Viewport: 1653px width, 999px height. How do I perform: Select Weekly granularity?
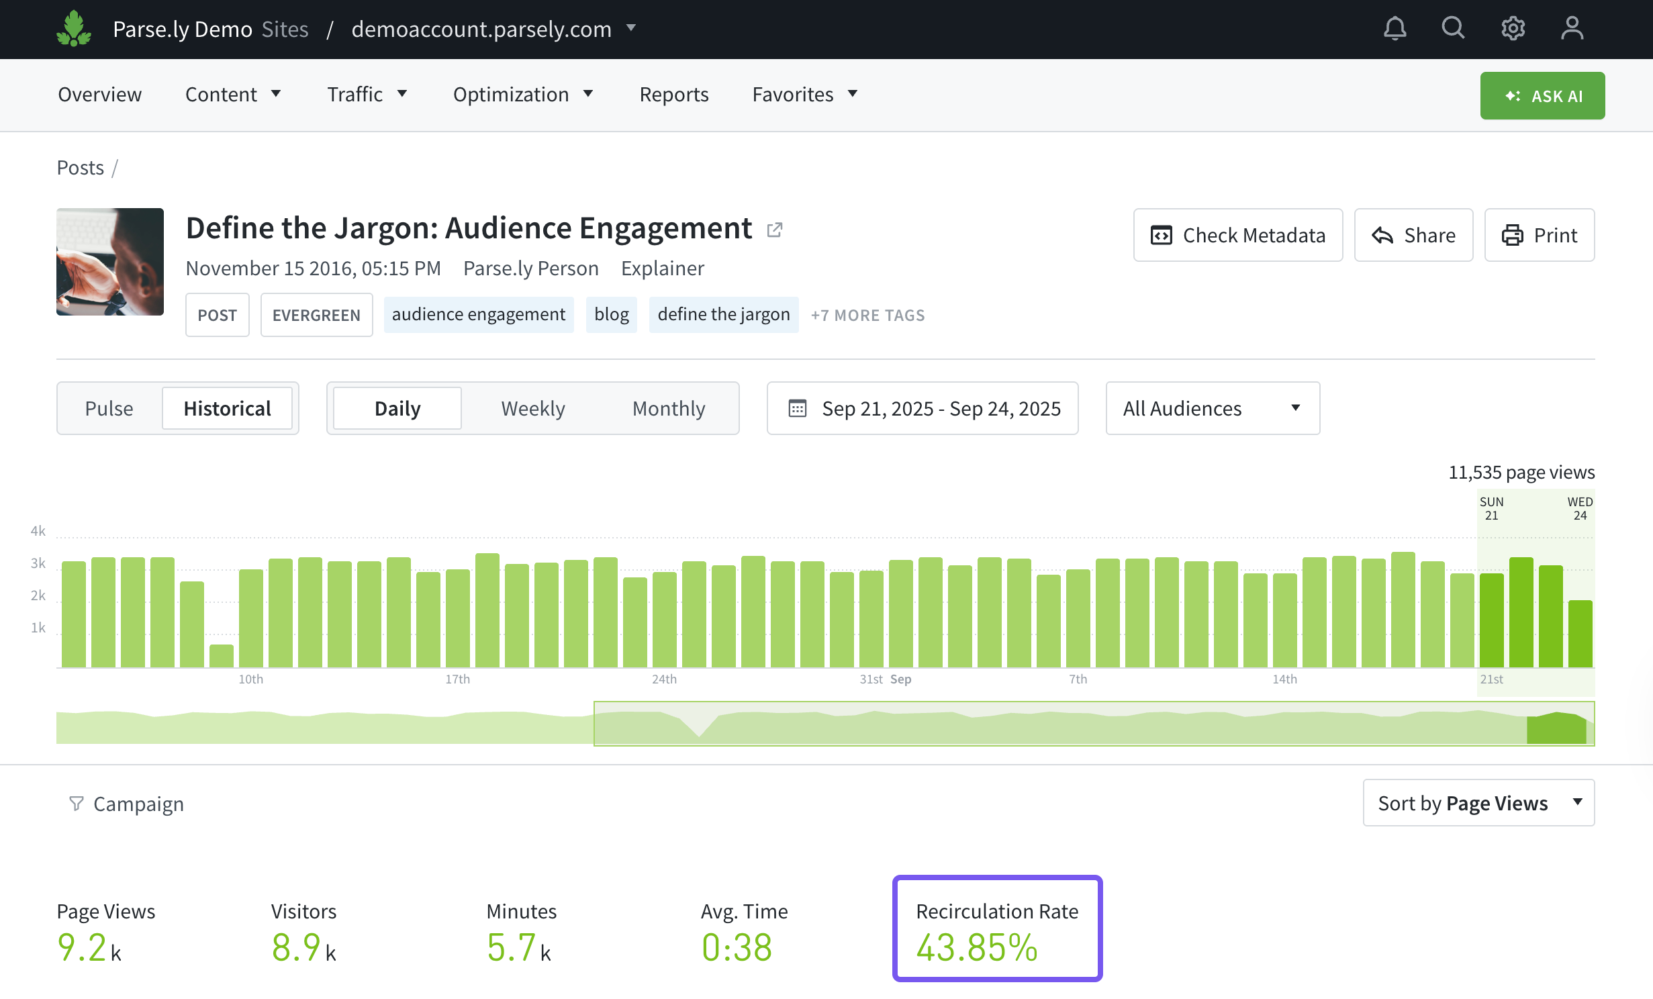pos(533,408)
